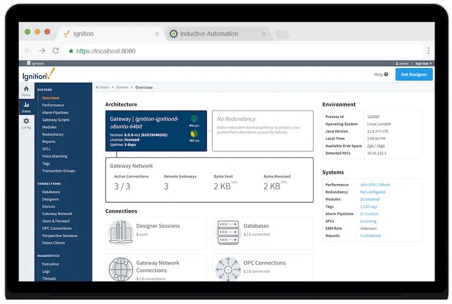452x304 pixels.
Task: Click the Status breadcrumb link
Action: pyautogui.click(x=104, y=88)
